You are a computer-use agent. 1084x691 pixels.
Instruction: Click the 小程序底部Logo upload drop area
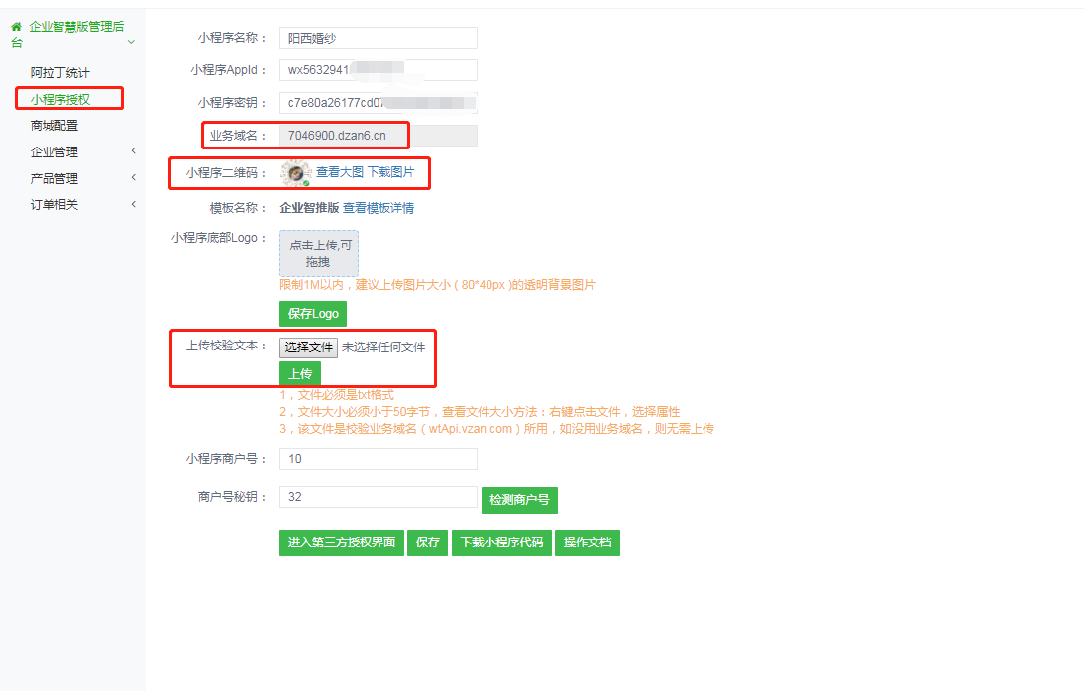point(319,254)
